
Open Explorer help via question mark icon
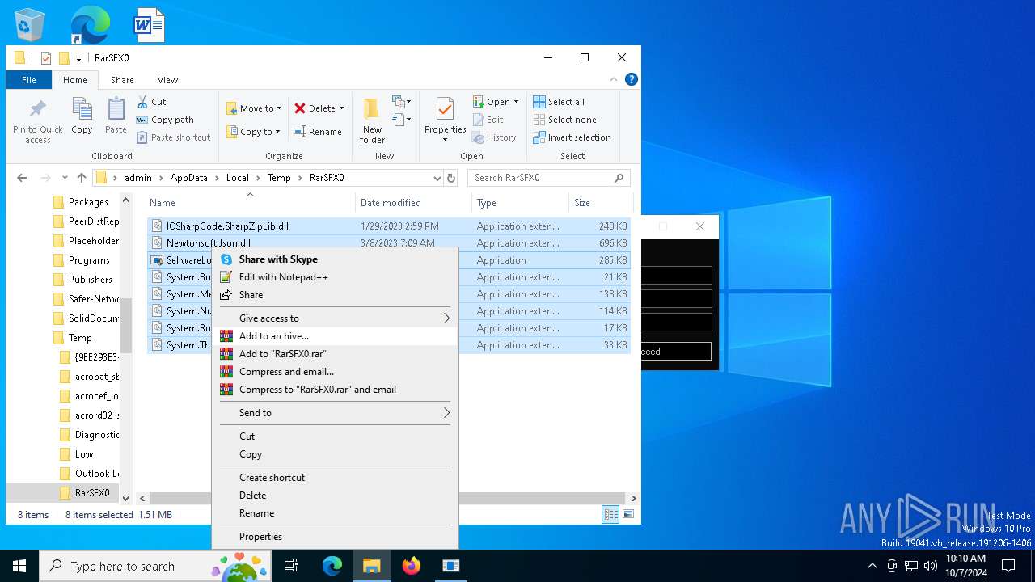[x=632, y=79]
